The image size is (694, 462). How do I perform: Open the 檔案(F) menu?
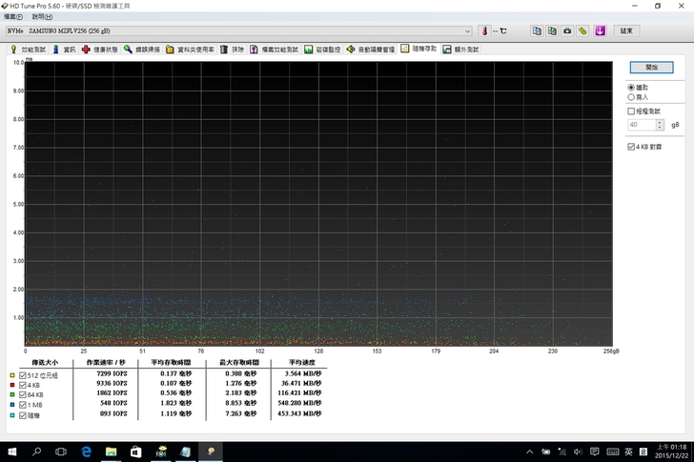[15, 17]
